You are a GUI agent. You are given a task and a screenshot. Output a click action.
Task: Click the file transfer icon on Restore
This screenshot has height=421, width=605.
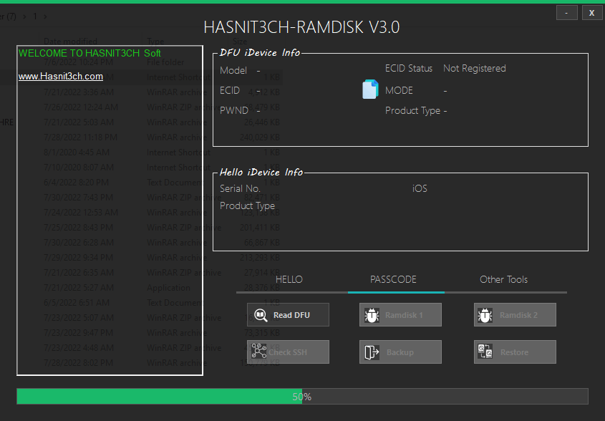[x=485, y=352]
